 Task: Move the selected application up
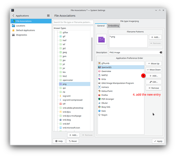pyautogui.click(x=153, y=63)
